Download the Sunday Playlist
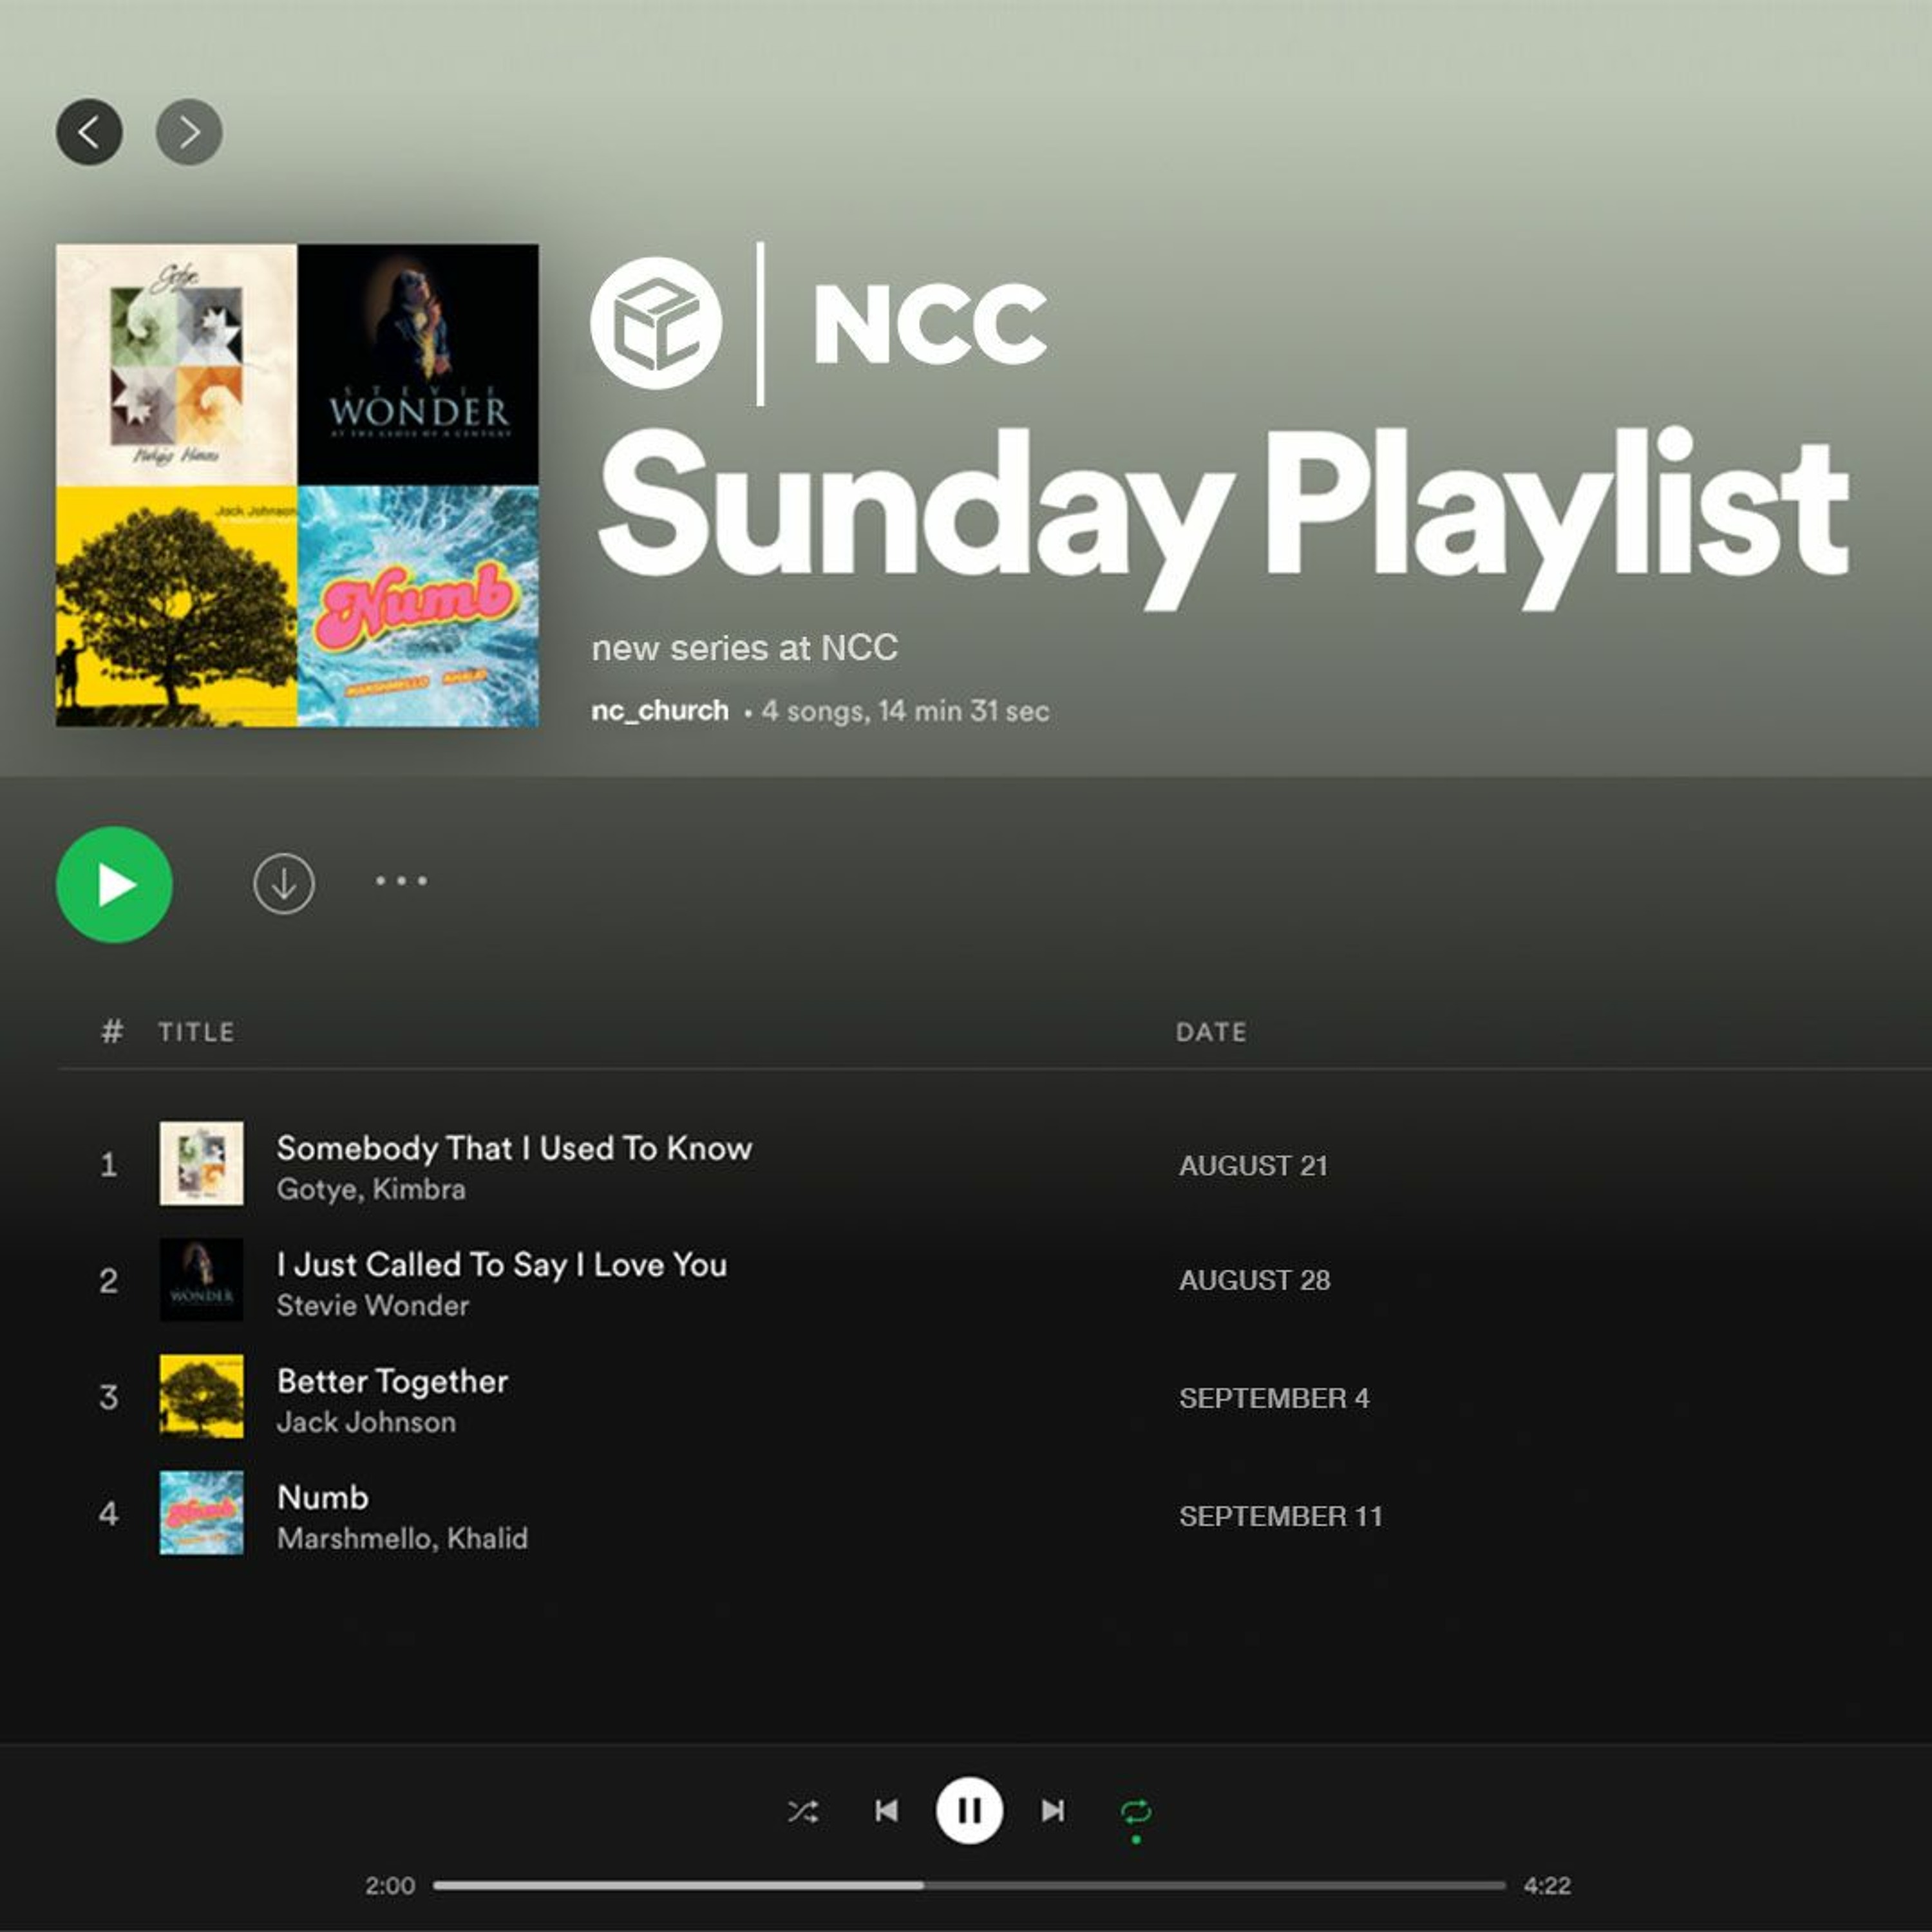The image size is (1932, 1932). click(284, 884)
